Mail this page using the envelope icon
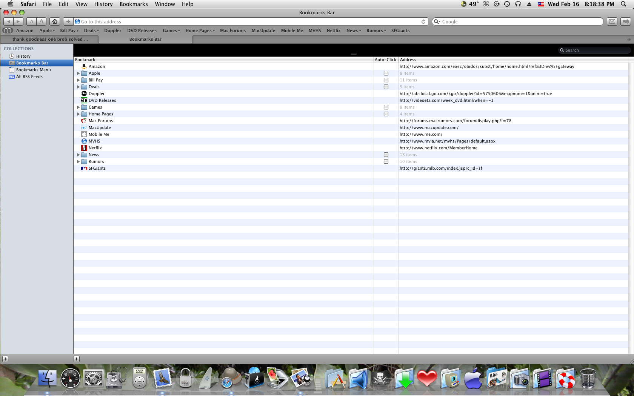634x396 pixels. click(x=612, y=21)
